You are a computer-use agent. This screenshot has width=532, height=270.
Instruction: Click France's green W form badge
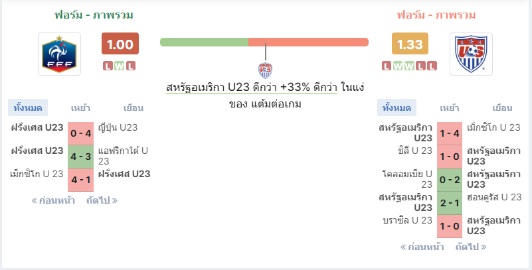point(120,66)
